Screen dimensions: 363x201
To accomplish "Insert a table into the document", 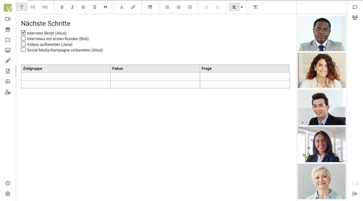I will 150,7.
